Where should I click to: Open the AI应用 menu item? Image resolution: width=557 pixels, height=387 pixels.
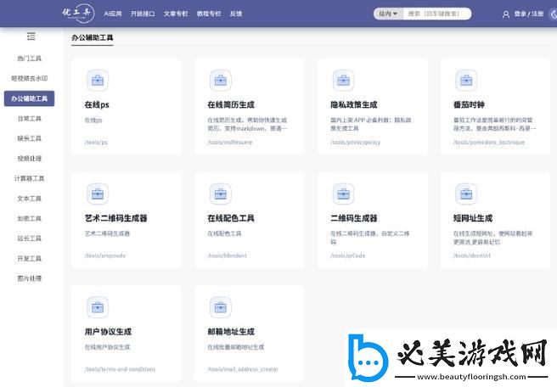[x=113, y=14]
